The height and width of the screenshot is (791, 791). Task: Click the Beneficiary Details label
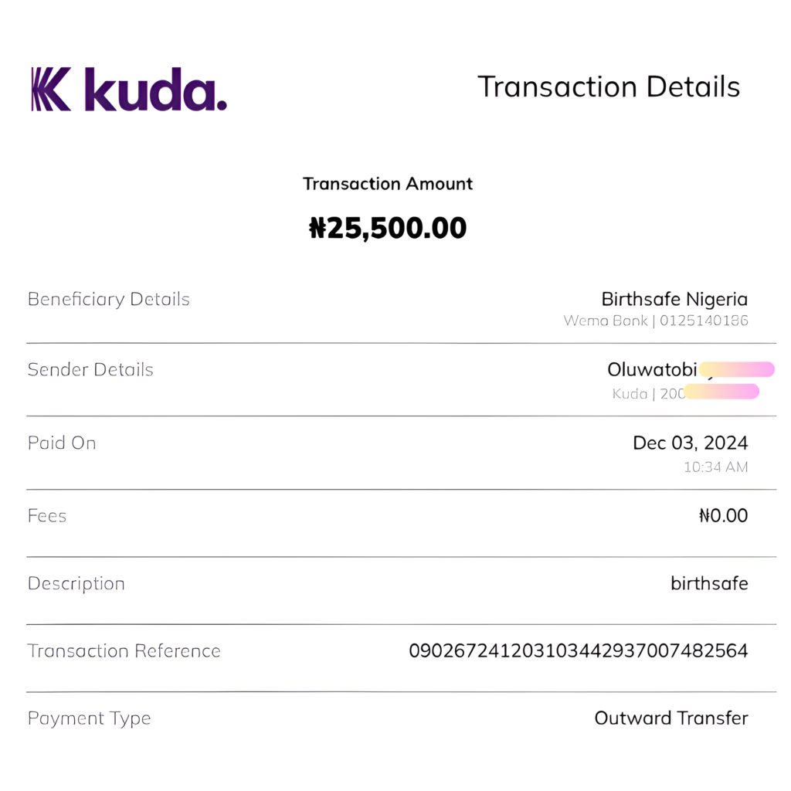109,300
